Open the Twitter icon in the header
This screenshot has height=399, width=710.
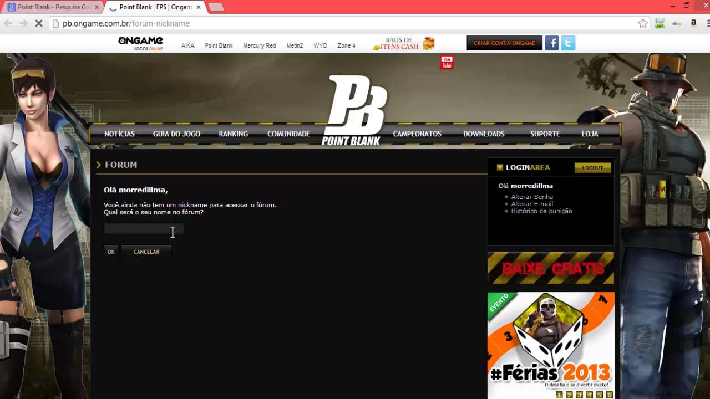click(568, 43)
